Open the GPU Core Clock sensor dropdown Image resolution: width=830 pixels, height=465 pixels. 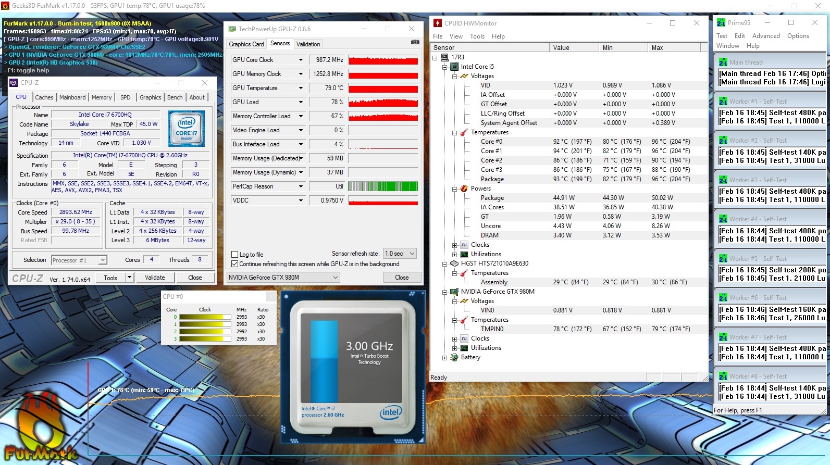coord(301,60)
